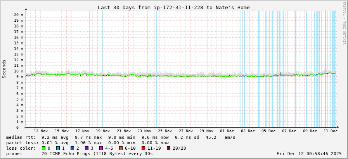Click the 'Seconds' vertical axis title
The height and width of the screenshot is (159, 348).
click(x=4, y=69)
